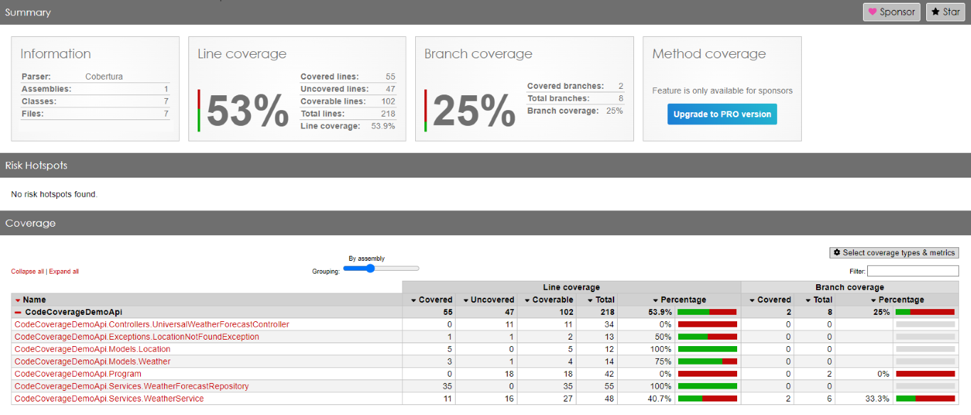Sort by line coverage Total column

pos(601,300)
